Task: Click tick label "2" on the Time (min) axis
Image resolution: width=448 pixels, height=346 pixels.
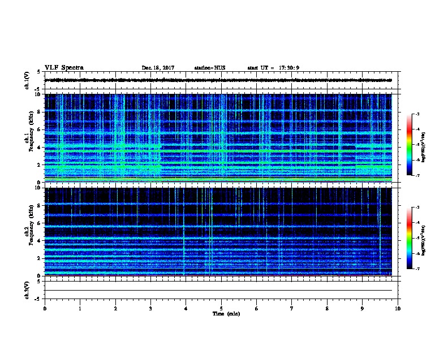Action: click(x=115, y=309)
